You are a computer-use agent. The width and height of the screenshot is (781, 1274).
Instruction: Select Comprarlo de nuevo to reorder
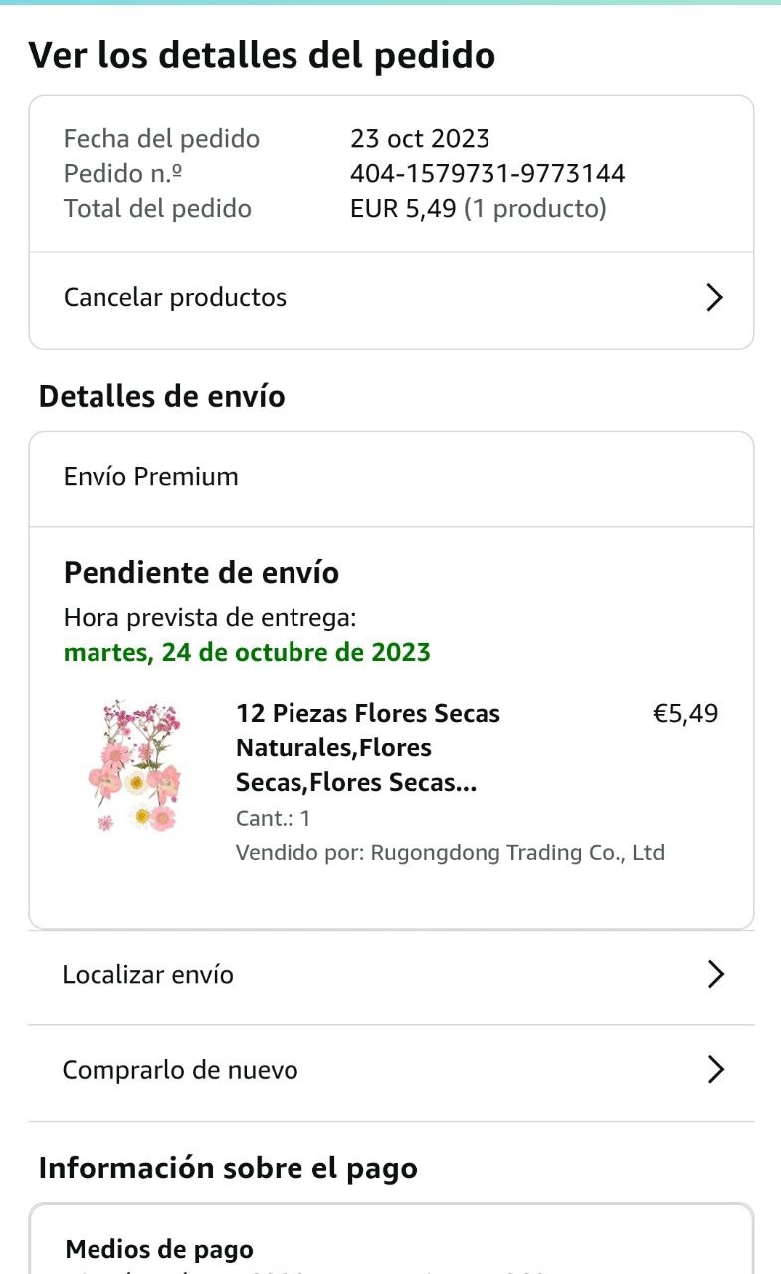[x=180, y=1070]
